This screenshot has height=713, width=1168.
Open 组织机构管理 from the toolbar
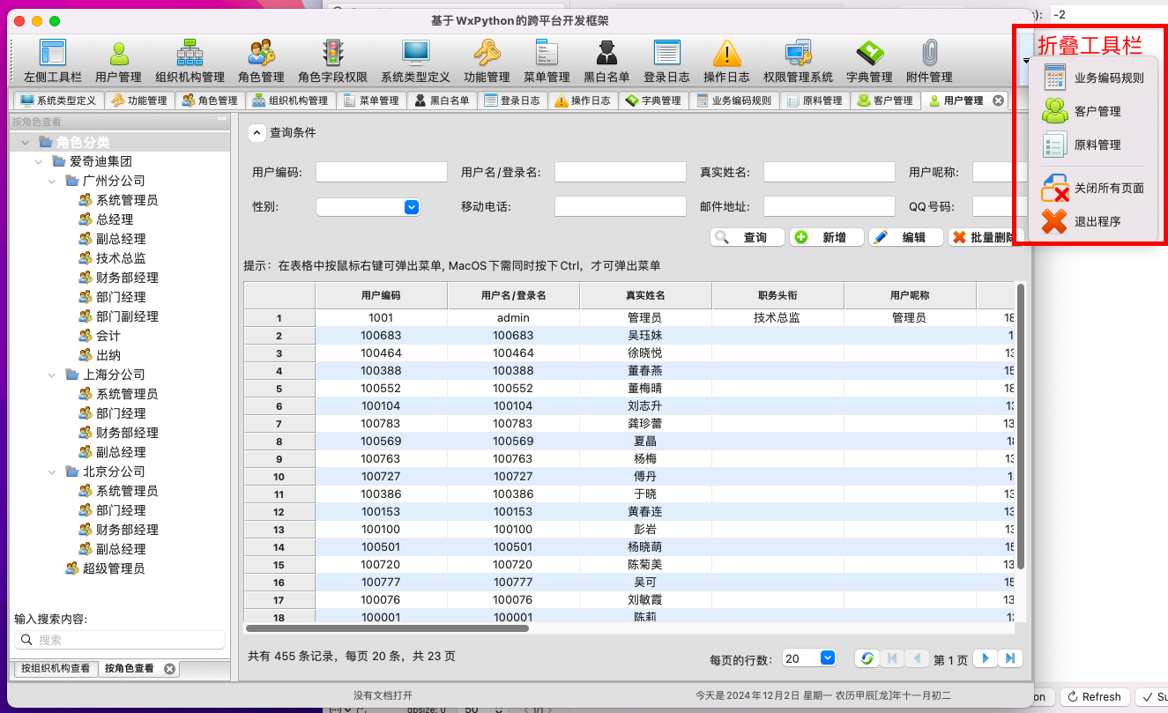tap(190, 61)
